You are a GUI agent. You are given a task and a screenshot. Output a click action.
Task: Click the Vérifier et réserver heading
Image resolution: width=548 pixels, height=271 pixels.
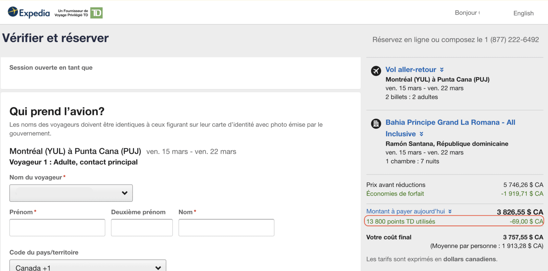point(55,38)
